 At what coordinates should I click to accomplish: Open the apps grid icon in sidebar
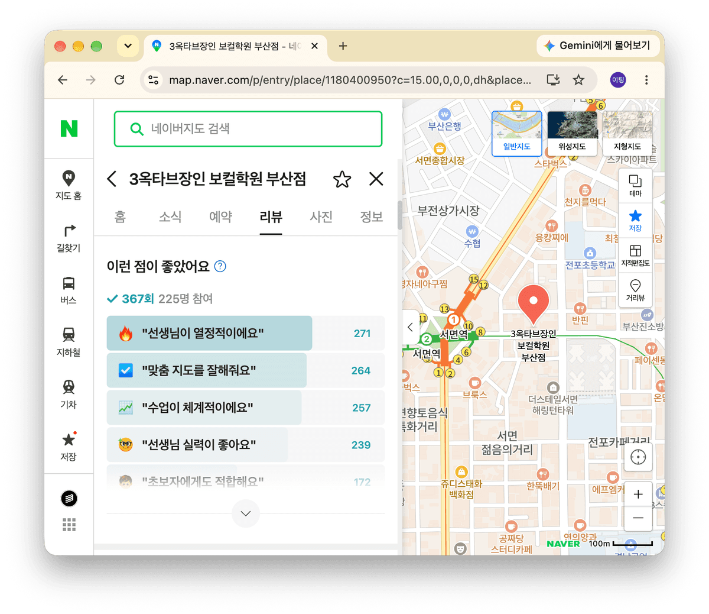69,525
